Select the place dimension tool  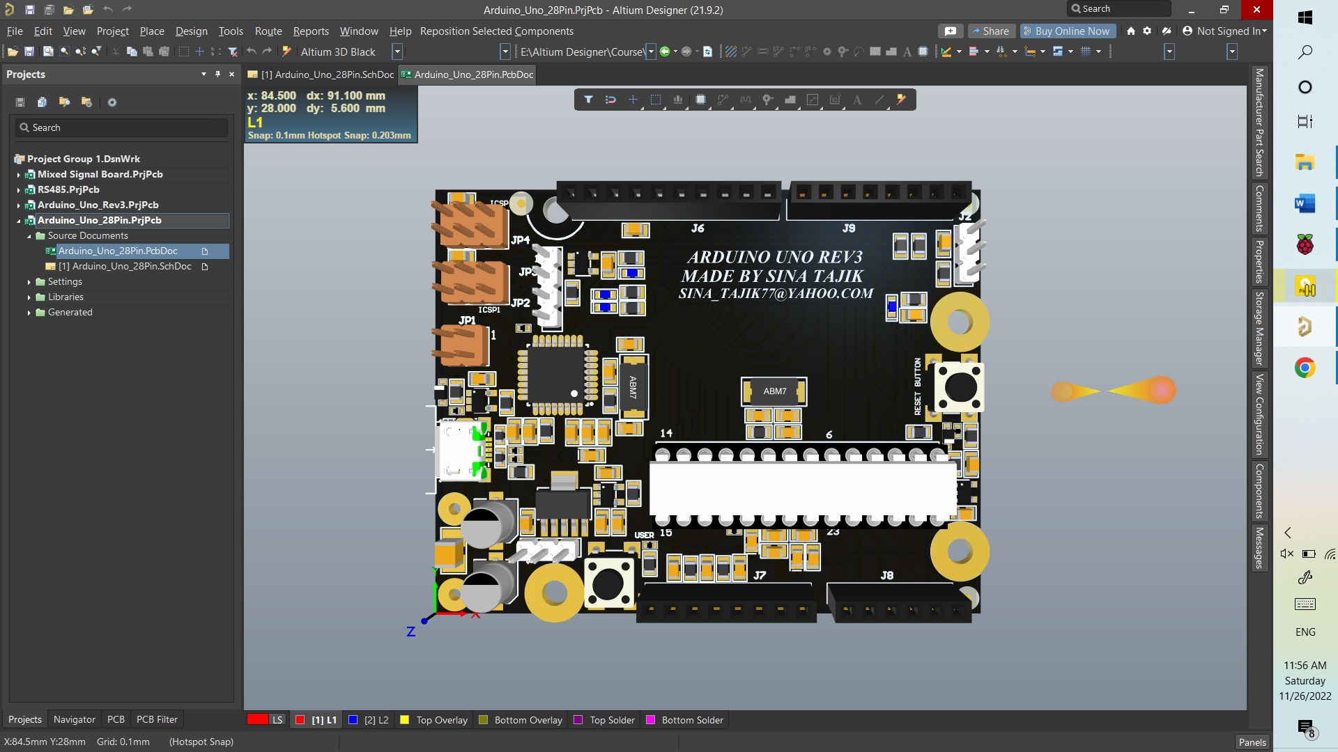coord(835,100)
